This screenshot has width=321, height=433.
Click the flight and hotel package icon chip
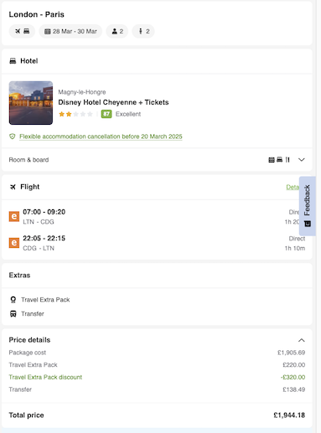pyautogui.click(x=22, y=31)
